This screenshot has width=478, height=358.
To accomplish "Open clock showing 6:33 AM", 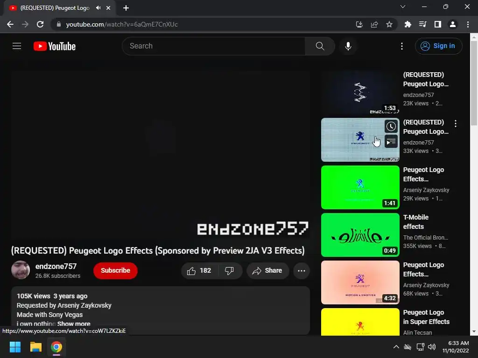I will click(456, 347).
